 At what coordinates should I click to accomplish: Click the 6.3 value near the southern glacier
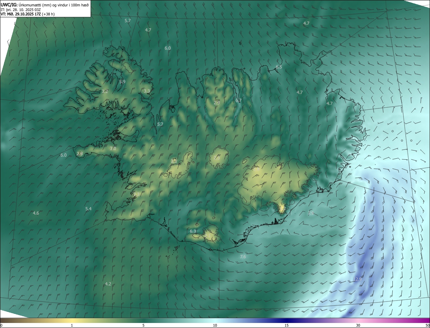point(193,231)
